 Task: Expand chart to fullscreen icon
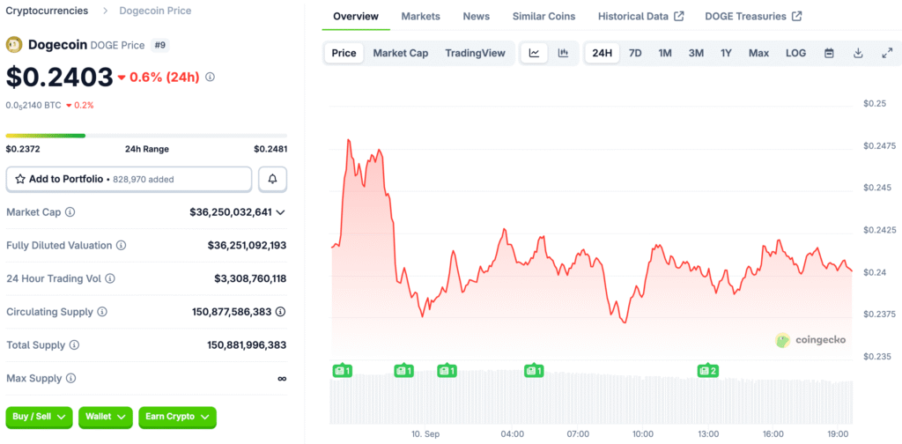(886, 53)
